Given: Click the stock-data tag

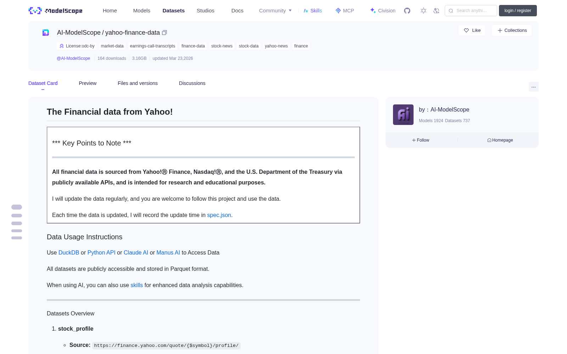Looking at the screenshot, I should pos(249,46).
